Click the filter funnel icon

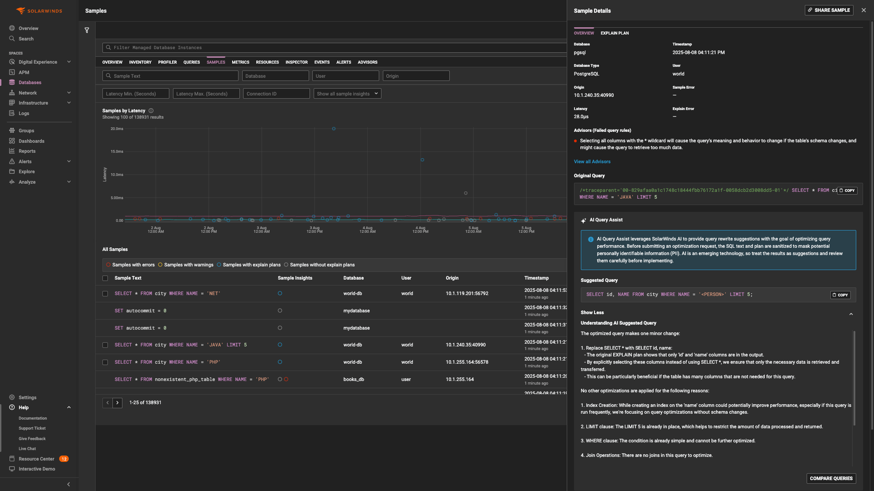86,30
